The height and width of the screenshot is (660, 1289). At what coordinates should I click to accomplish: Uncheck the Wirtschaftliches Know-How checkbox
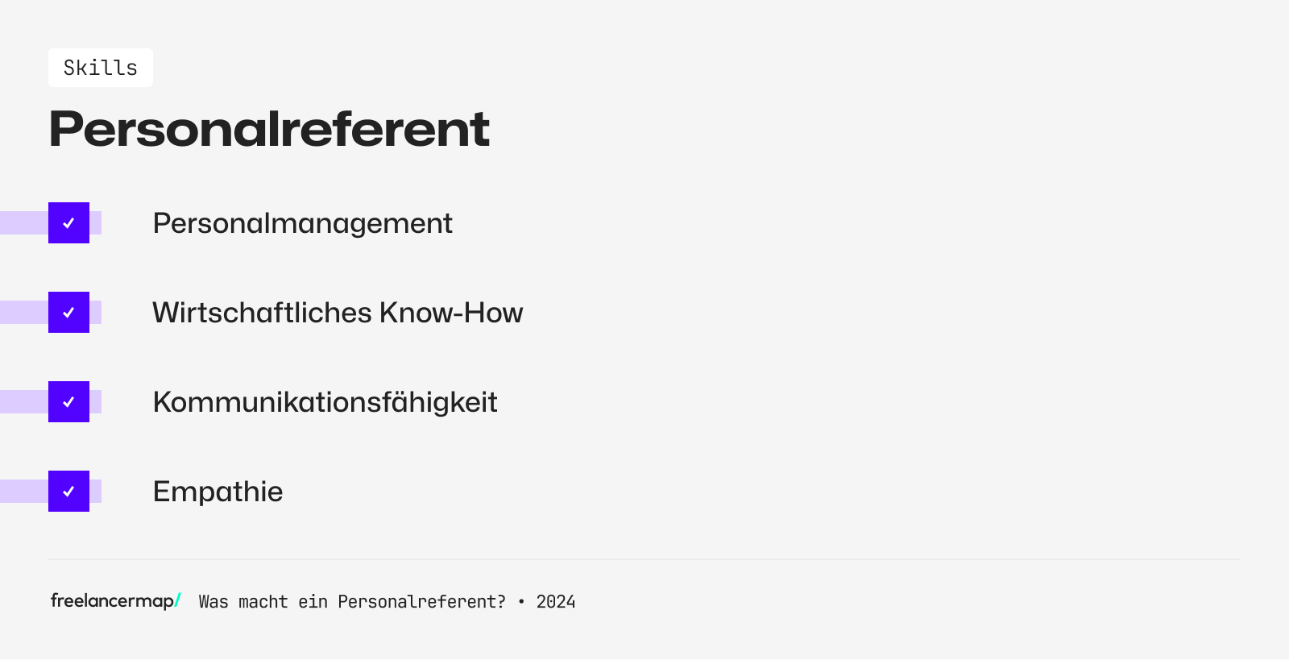(68, 313)
